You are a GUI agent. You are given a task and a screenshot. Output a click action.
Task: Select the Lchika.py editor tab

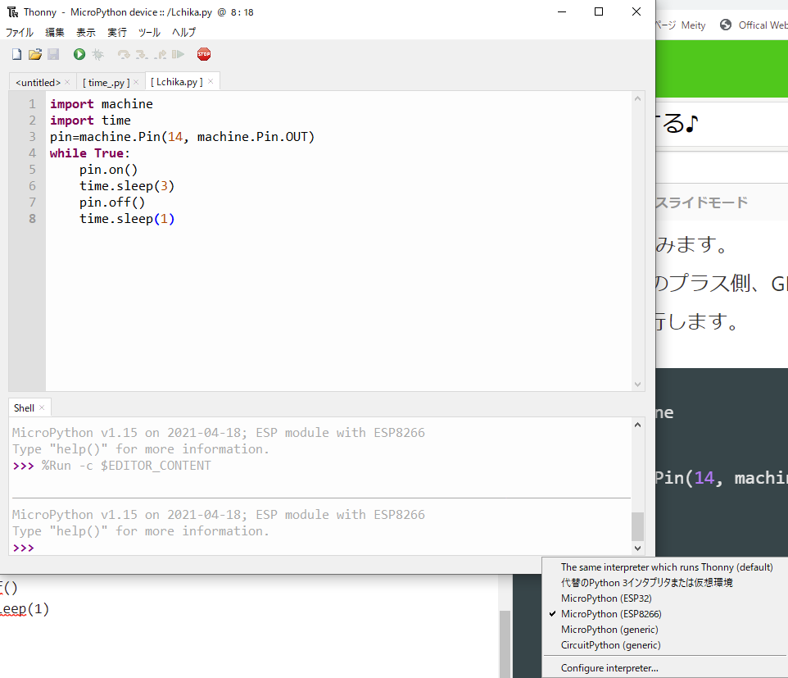[177, 81]
